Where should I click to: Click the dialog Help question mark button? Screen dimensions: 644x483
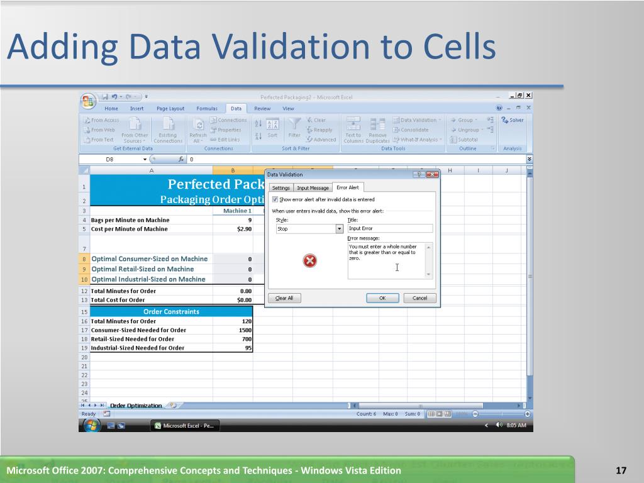[x=418, y=175]
